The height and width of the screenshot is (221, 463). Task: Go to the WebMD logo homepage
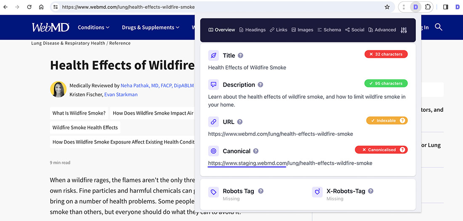51,27
